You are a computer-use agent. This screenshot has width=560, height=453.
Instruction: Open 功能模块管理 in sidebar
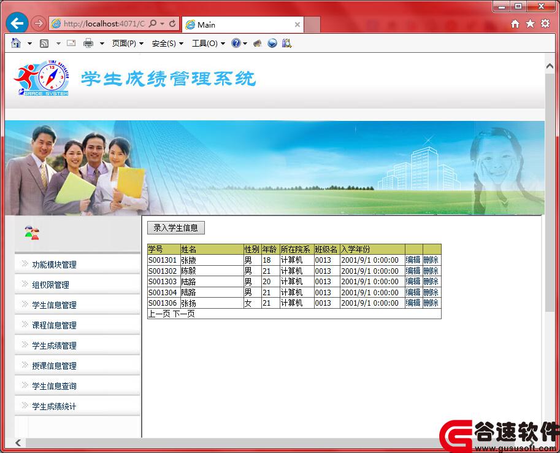click(x=55, y=265)
